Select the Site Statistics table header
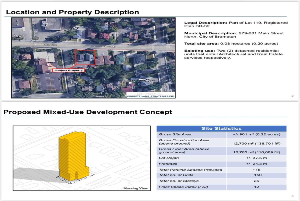This screenshot has width=300, height=201. point(221,129)
